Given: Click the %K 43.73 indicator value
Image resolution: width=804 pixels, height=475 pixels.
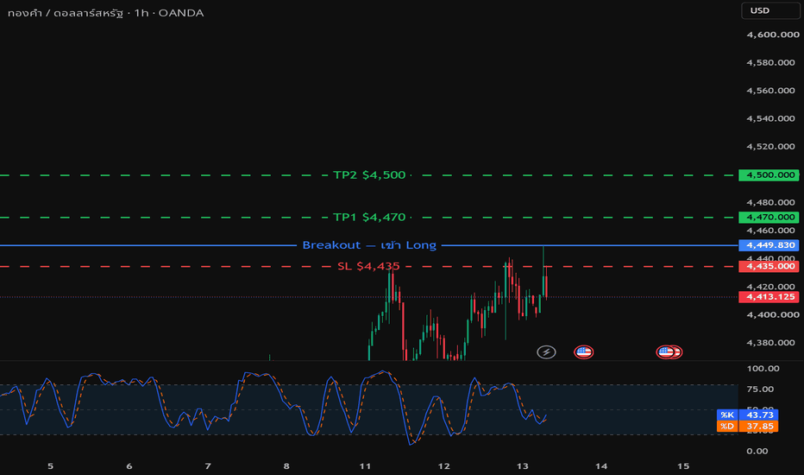Looking at the screenshot, I should pos(748,415).
